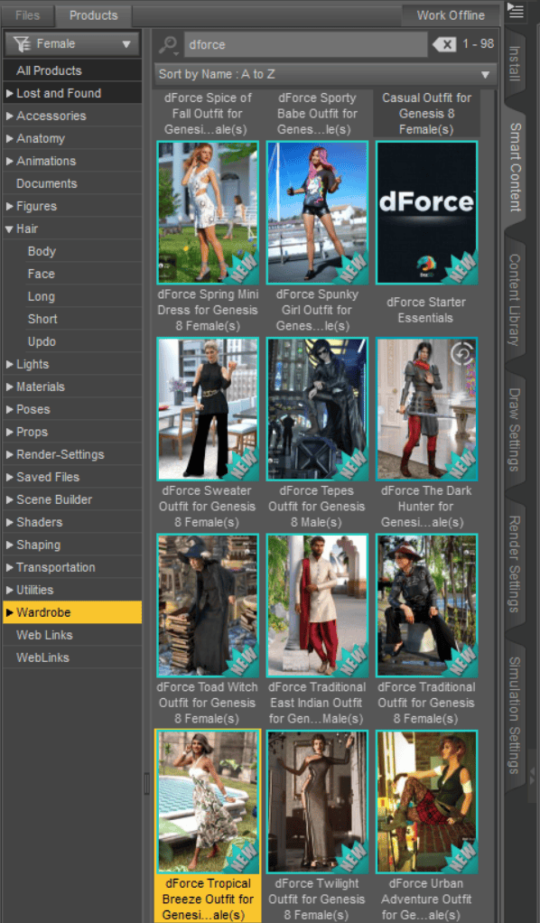The image size is (540, 923).
Task: Select dForce Tepes Outfit thumbnail
Action: pyautogui.click(x=317, y=409)
